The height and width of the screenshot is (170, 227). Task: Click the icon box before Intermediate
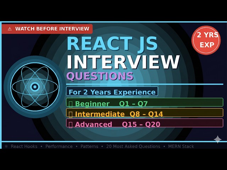(x=71, y=114)
